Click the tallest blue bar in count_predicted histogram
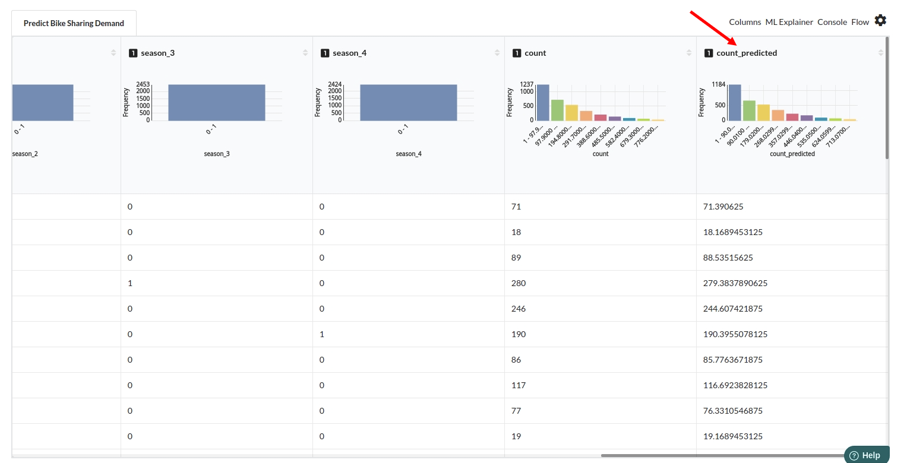 [x=735, y=103]
